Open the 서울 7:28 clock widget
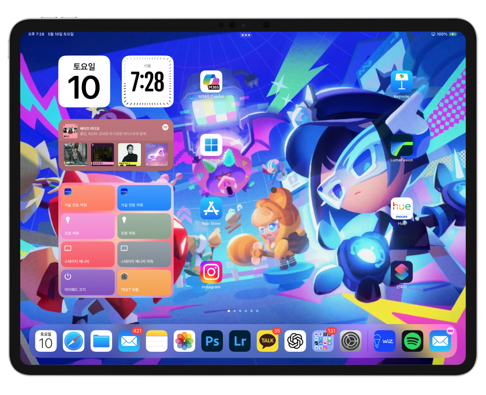Screen dimensions: 486x395 click(x=147, y=82)
